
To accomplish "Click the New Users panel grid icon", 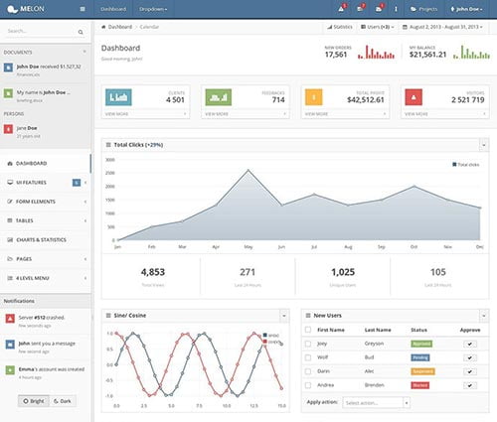I will tap(308, 316).
